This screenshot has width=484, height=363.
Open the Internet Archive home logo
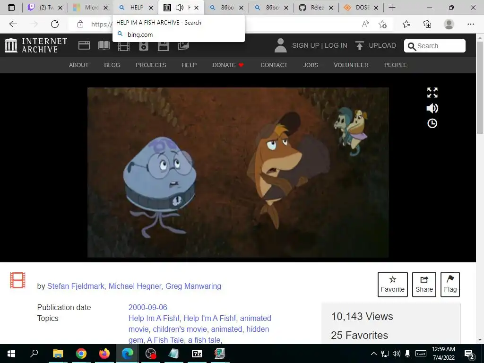click(36, 45)
